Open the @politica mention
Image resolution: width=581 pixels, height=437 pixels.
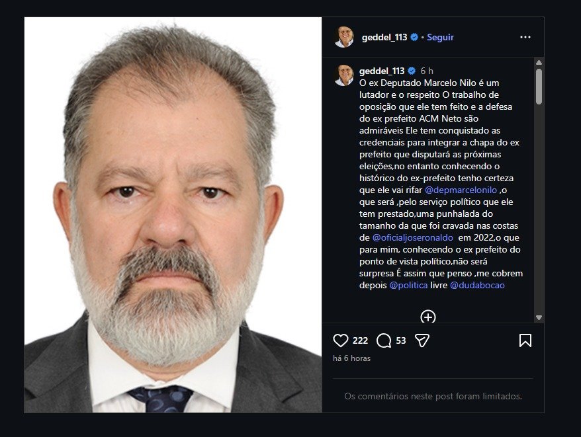pyautogui.click(x=408, y=285)
